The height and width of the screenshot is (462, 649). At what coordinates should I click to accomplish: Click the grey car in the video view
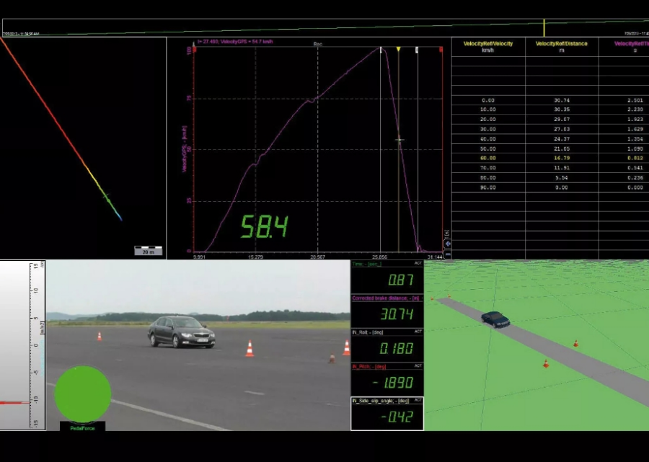pyautogui.click(x=181, y=332)
